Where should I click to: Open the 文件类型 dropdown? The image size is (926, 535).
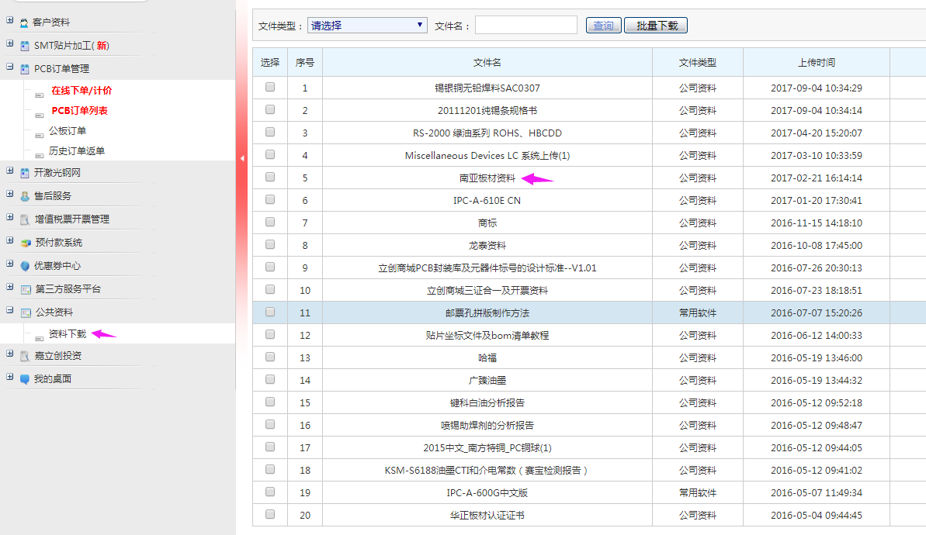(x=367, y=26)
